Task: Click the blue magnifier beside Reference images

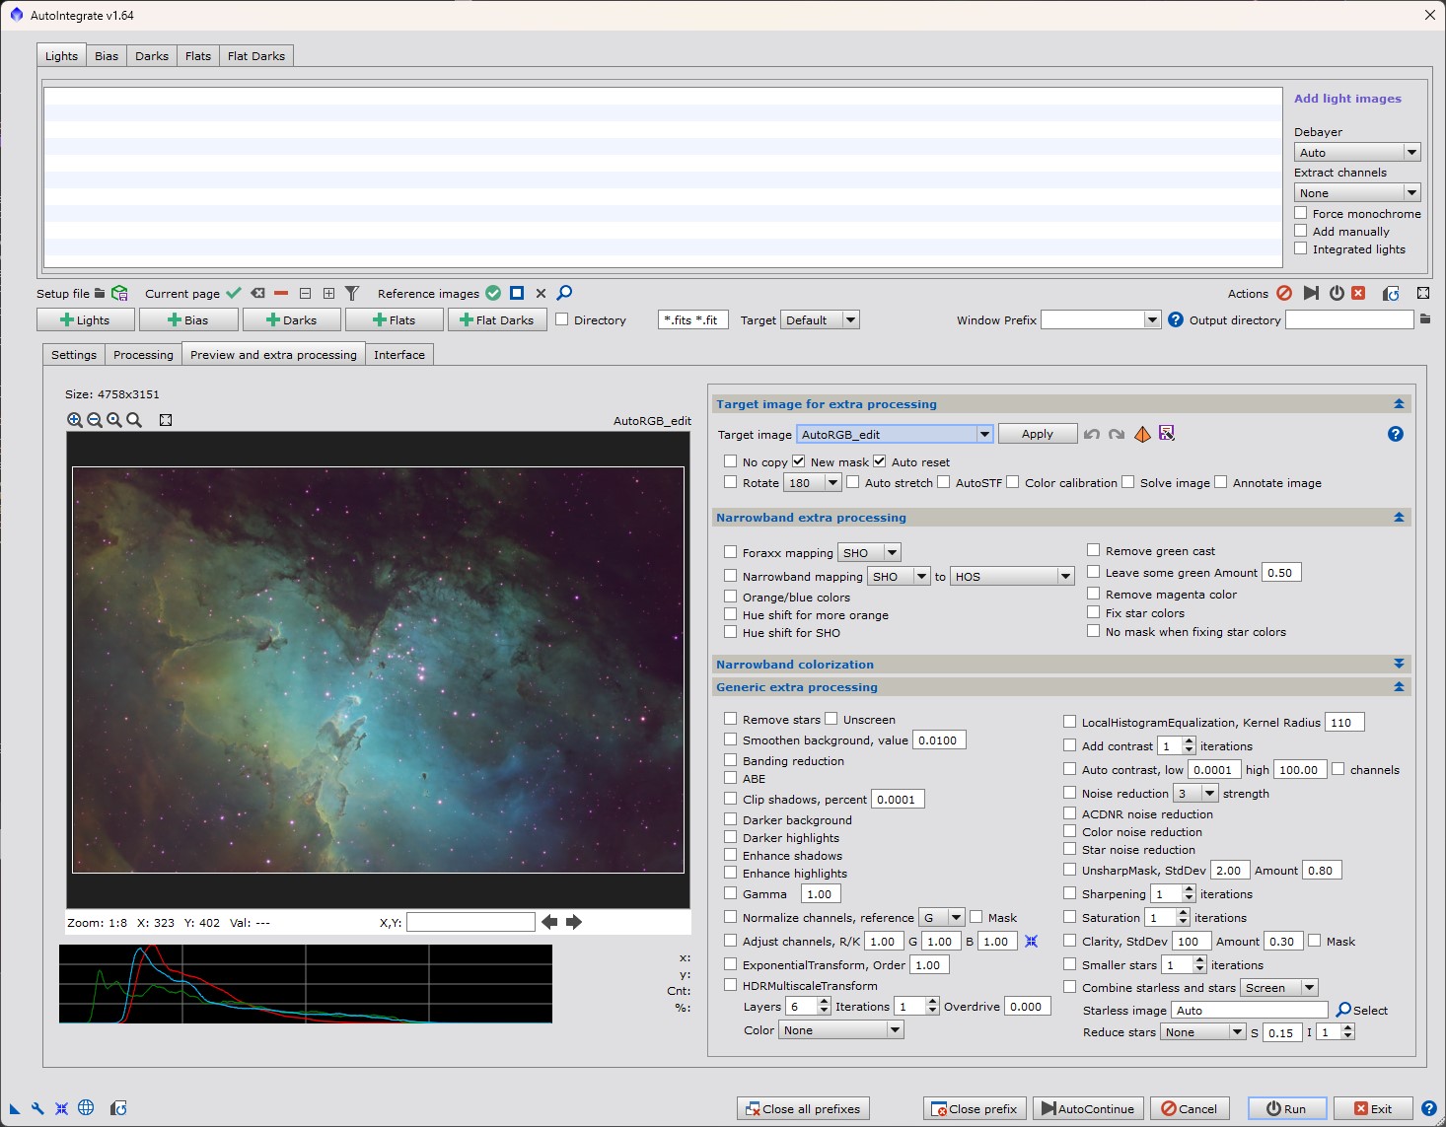Action: [564, 293]
